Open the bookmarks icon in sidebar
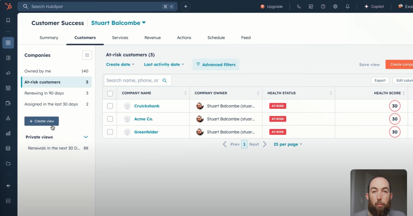Screen dimensions: 413x216 (x=8, y=20)
